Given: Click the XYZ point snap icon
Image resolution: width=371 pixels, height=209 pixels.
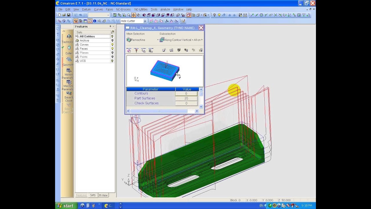Looking at the screenshot, I should pos(304,15).
